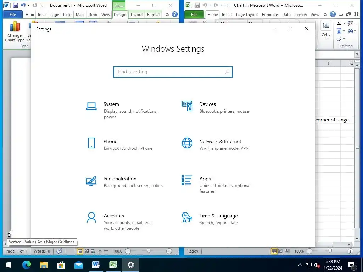Click in the Find a setting search box
This screenshot has width=363, height=272.
click(x=173, y=72)
